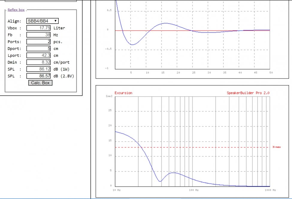Click the Align label in Reflex box
This screenshot has width=292, height=199.
point(14,21)
